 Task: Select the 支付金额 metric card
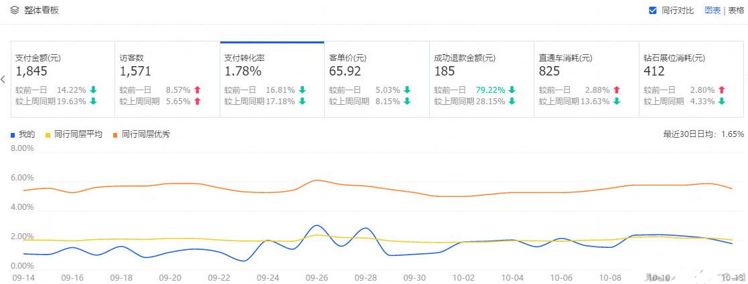(63, 79)
